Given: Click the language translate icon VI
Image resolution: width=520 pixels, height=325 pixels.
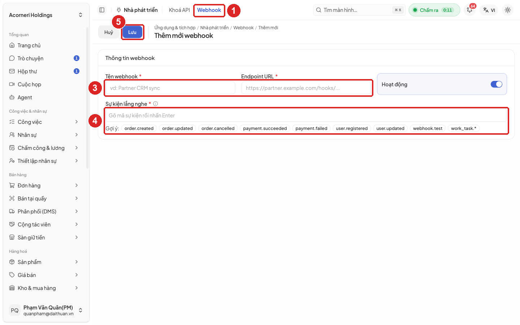Looking at the screenshot, I should tap(489, 10).
